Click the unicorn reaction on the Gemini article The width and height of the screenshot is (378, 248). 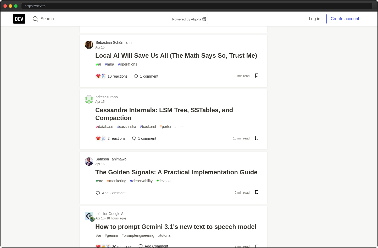108,246
